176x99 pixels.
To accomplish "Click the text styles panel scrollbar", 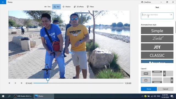I will [x=175, y=28].
